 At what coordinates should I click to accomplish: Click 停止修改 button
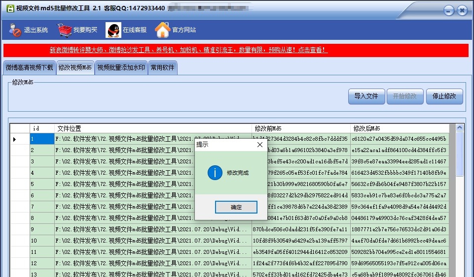[x=444, y=96]
